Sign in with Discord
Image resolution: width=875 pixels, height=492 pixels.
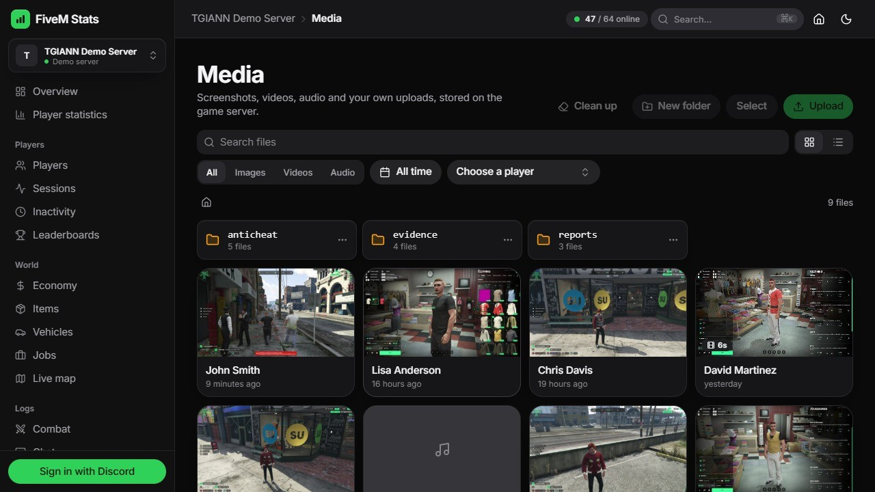pos(87,471)
